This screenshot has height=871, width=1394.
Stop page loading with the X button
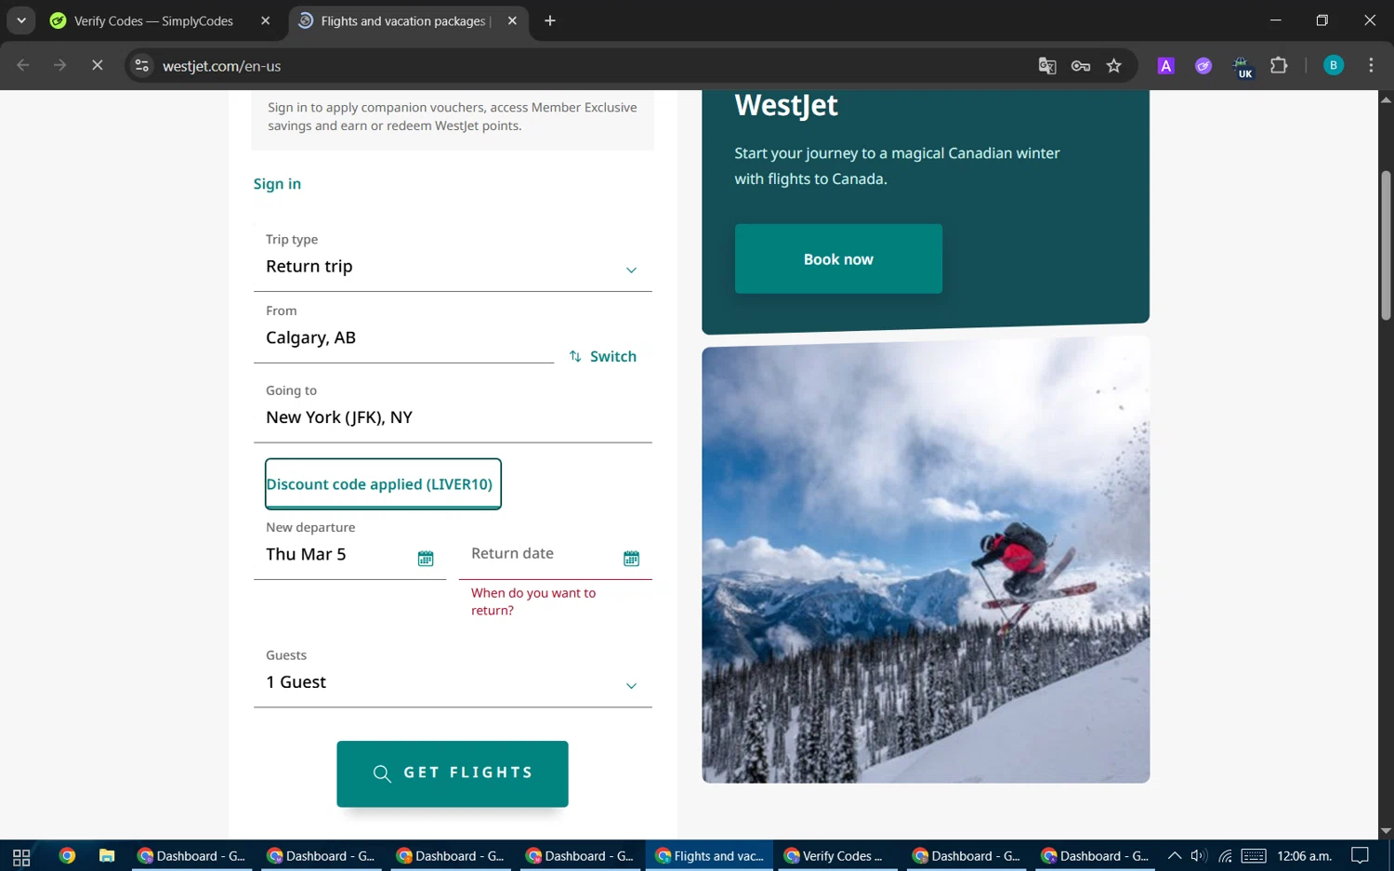tap(97, 65)
